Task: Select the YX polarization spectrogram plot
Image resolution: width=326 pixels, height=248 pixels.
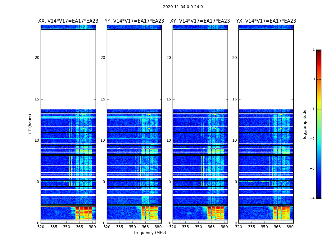Action: pos(266,124)
